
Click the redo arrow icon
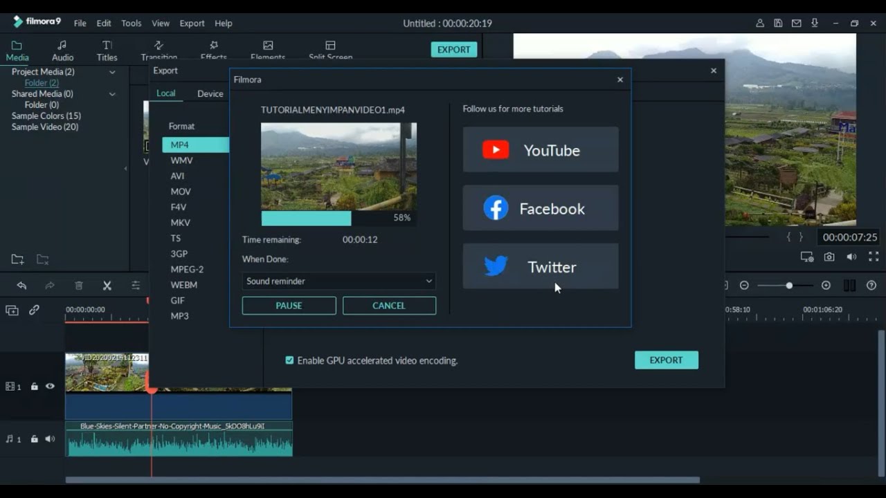(x=50, y=286)
